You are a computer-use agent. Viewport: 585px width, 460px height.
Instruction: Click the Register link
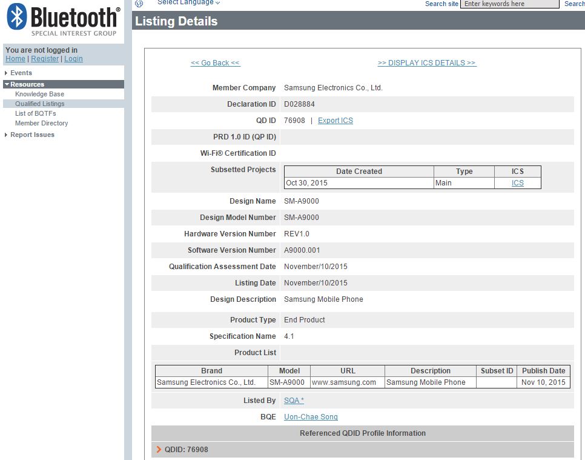point(45,59)
